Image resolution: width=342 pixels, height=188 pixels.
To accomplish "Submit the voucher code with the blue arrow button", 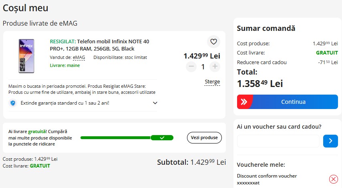I will (330, 141).
